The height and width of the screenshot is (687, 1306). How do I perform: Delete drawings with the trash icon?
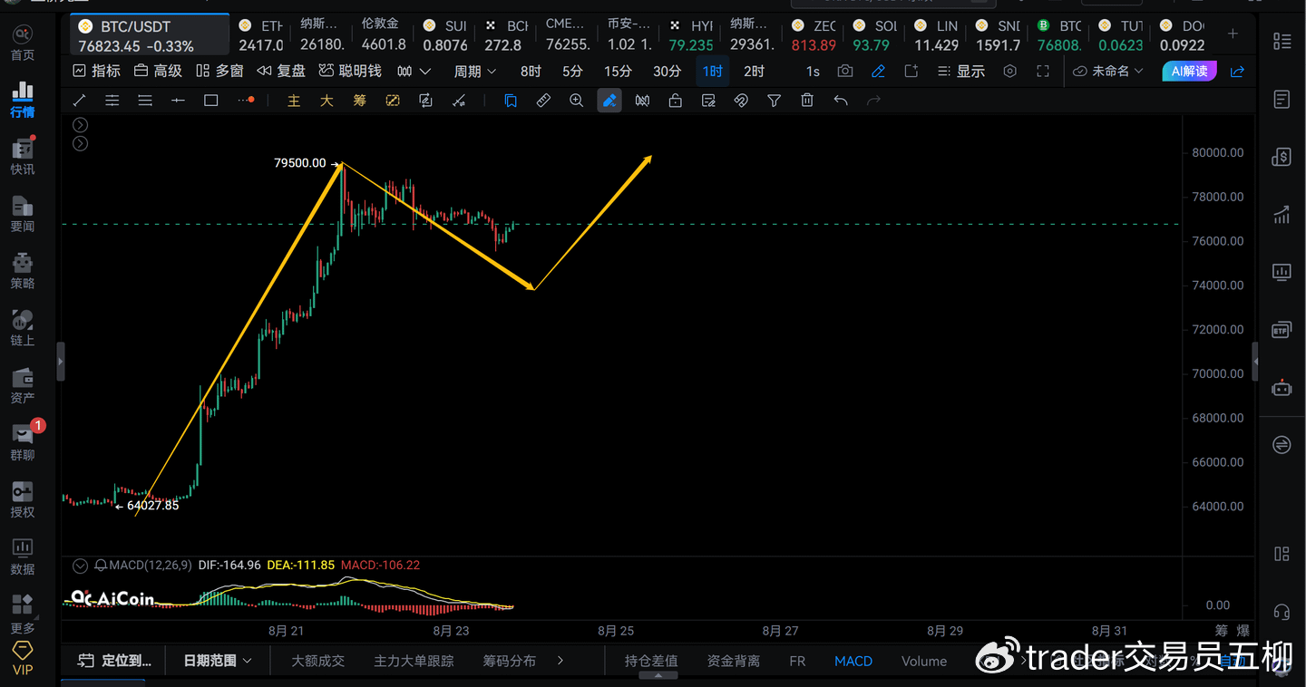tap(807, 101)
